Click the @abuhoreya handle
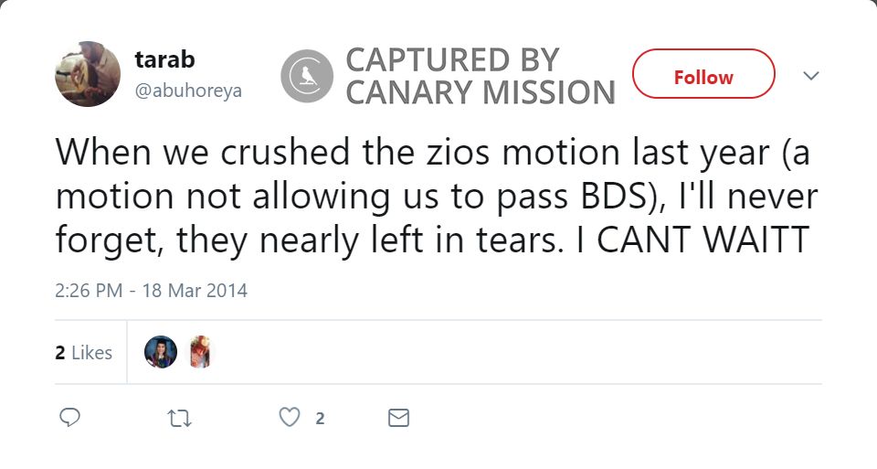 (188, 91)
